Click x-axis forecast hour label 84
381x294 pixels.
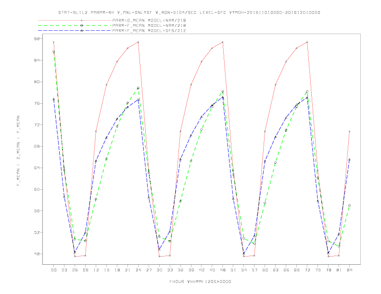pos(350,270)
